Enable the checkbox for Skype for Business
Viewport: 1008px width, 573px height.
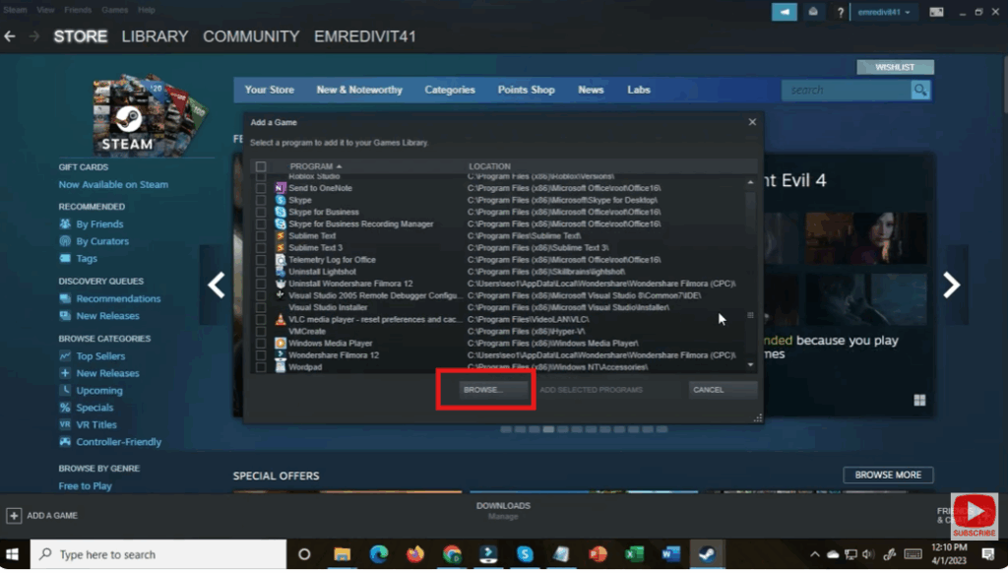point(261,212)
